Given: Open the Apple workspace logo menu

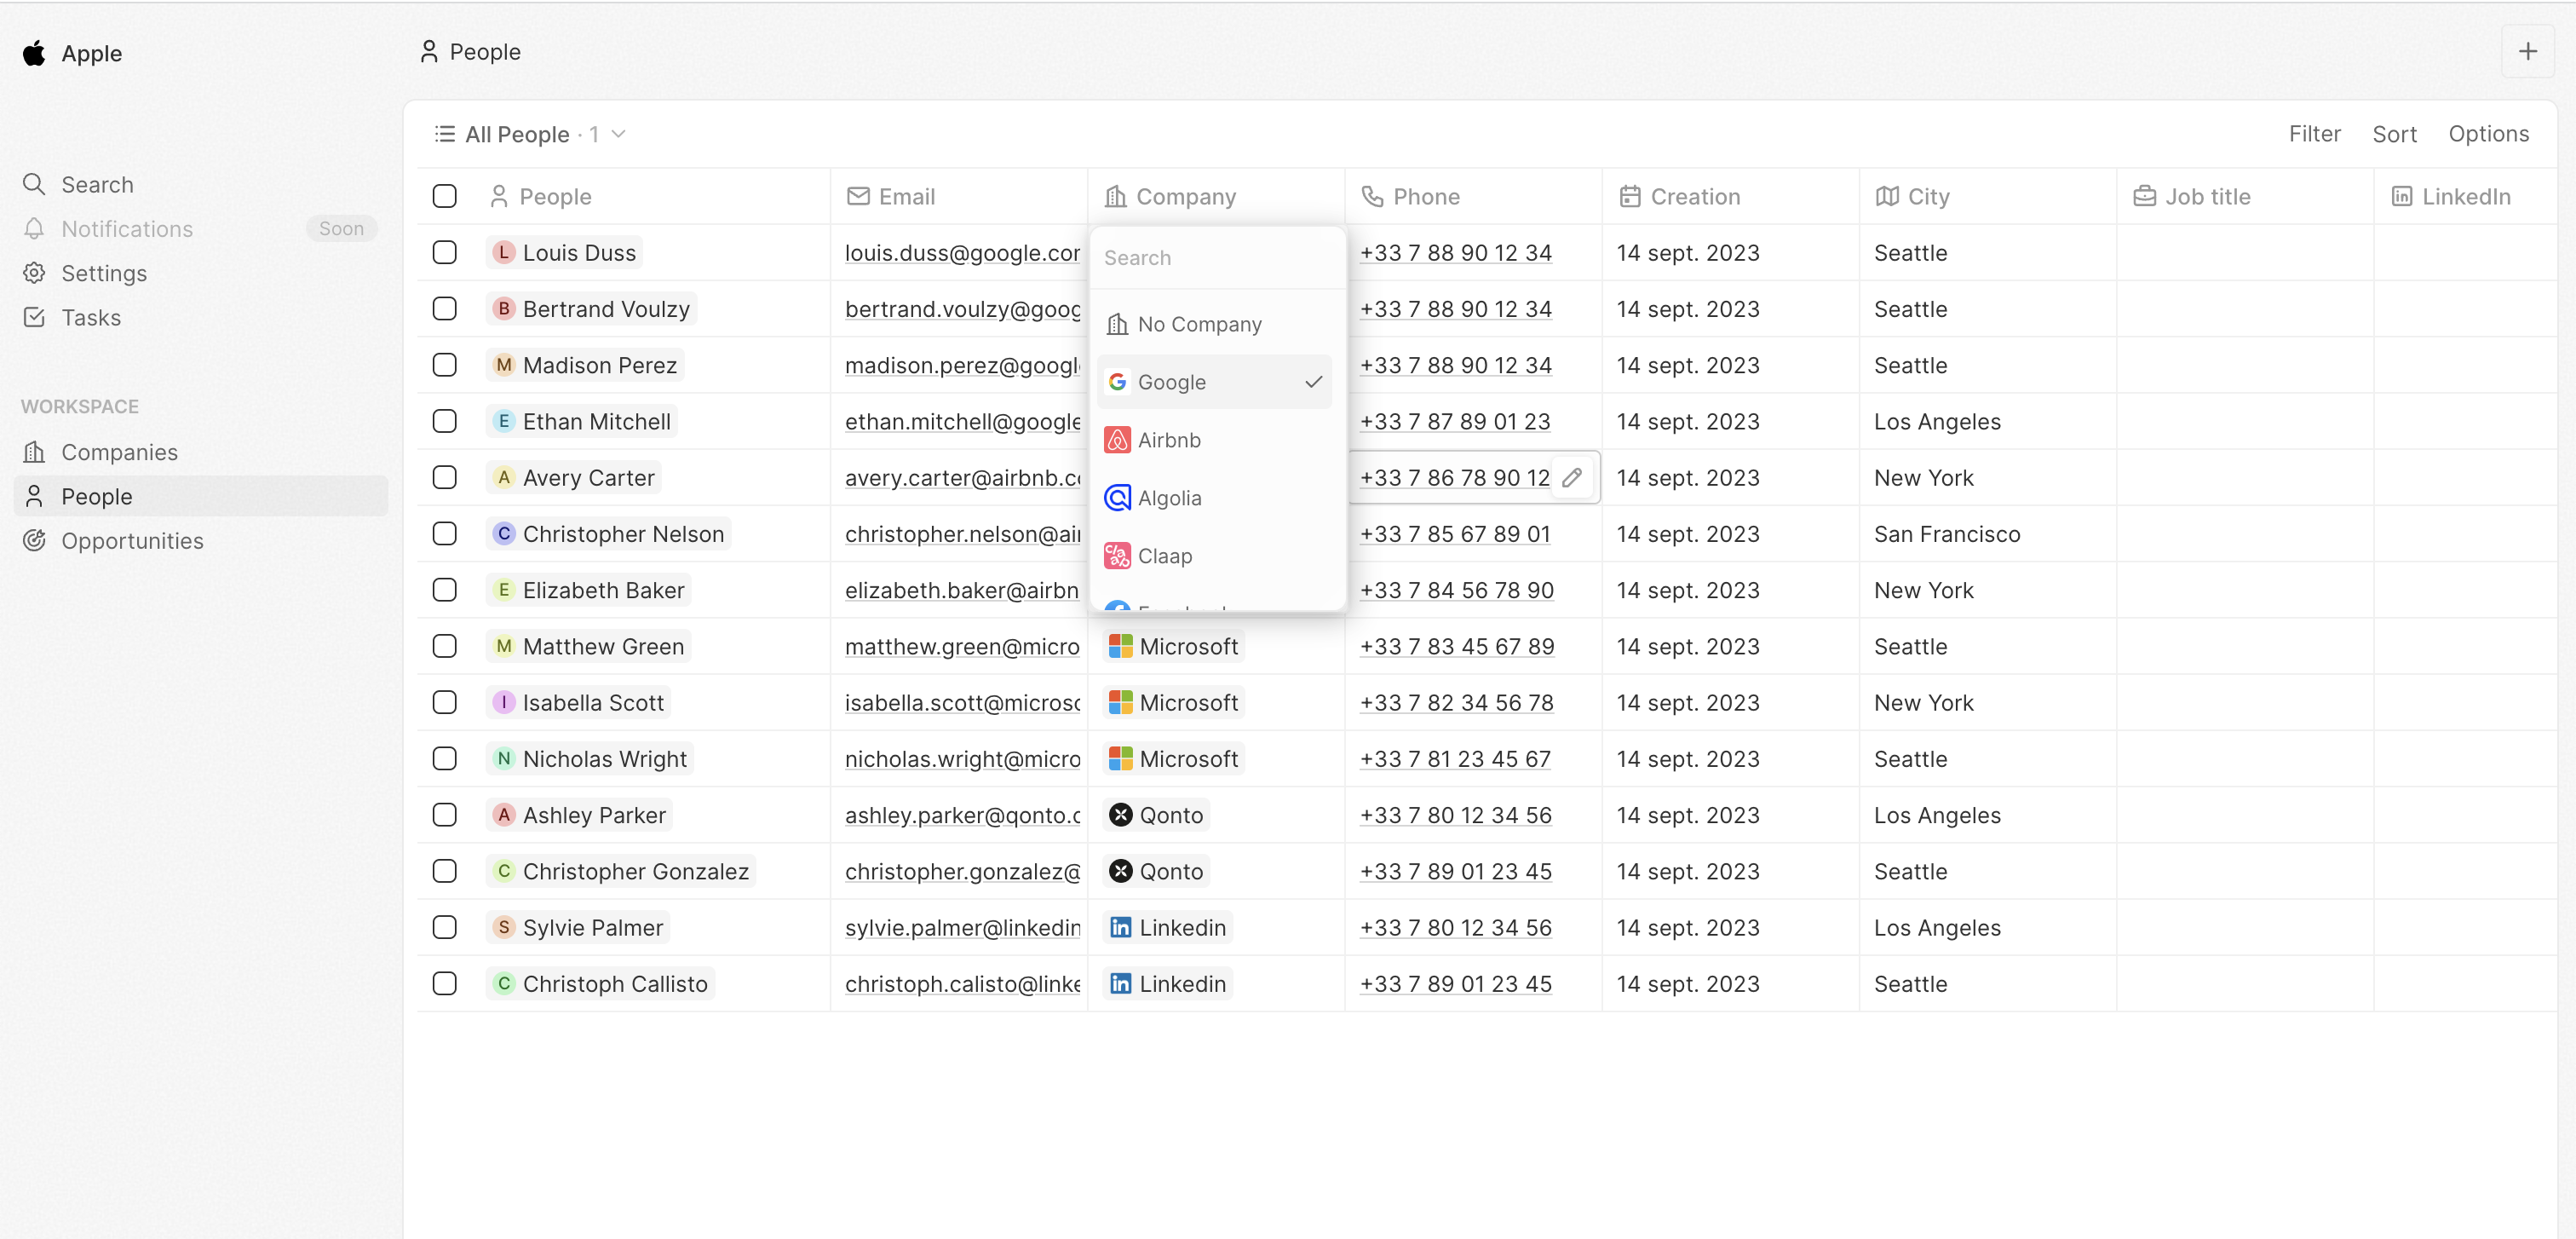Looking at the screenshot, I should click(70, 53).
